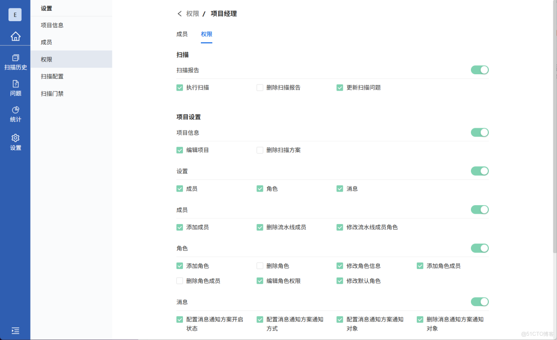The image size is (557, 340).
Task: Disable the 消息 section toggle
Action: [479, 301]
